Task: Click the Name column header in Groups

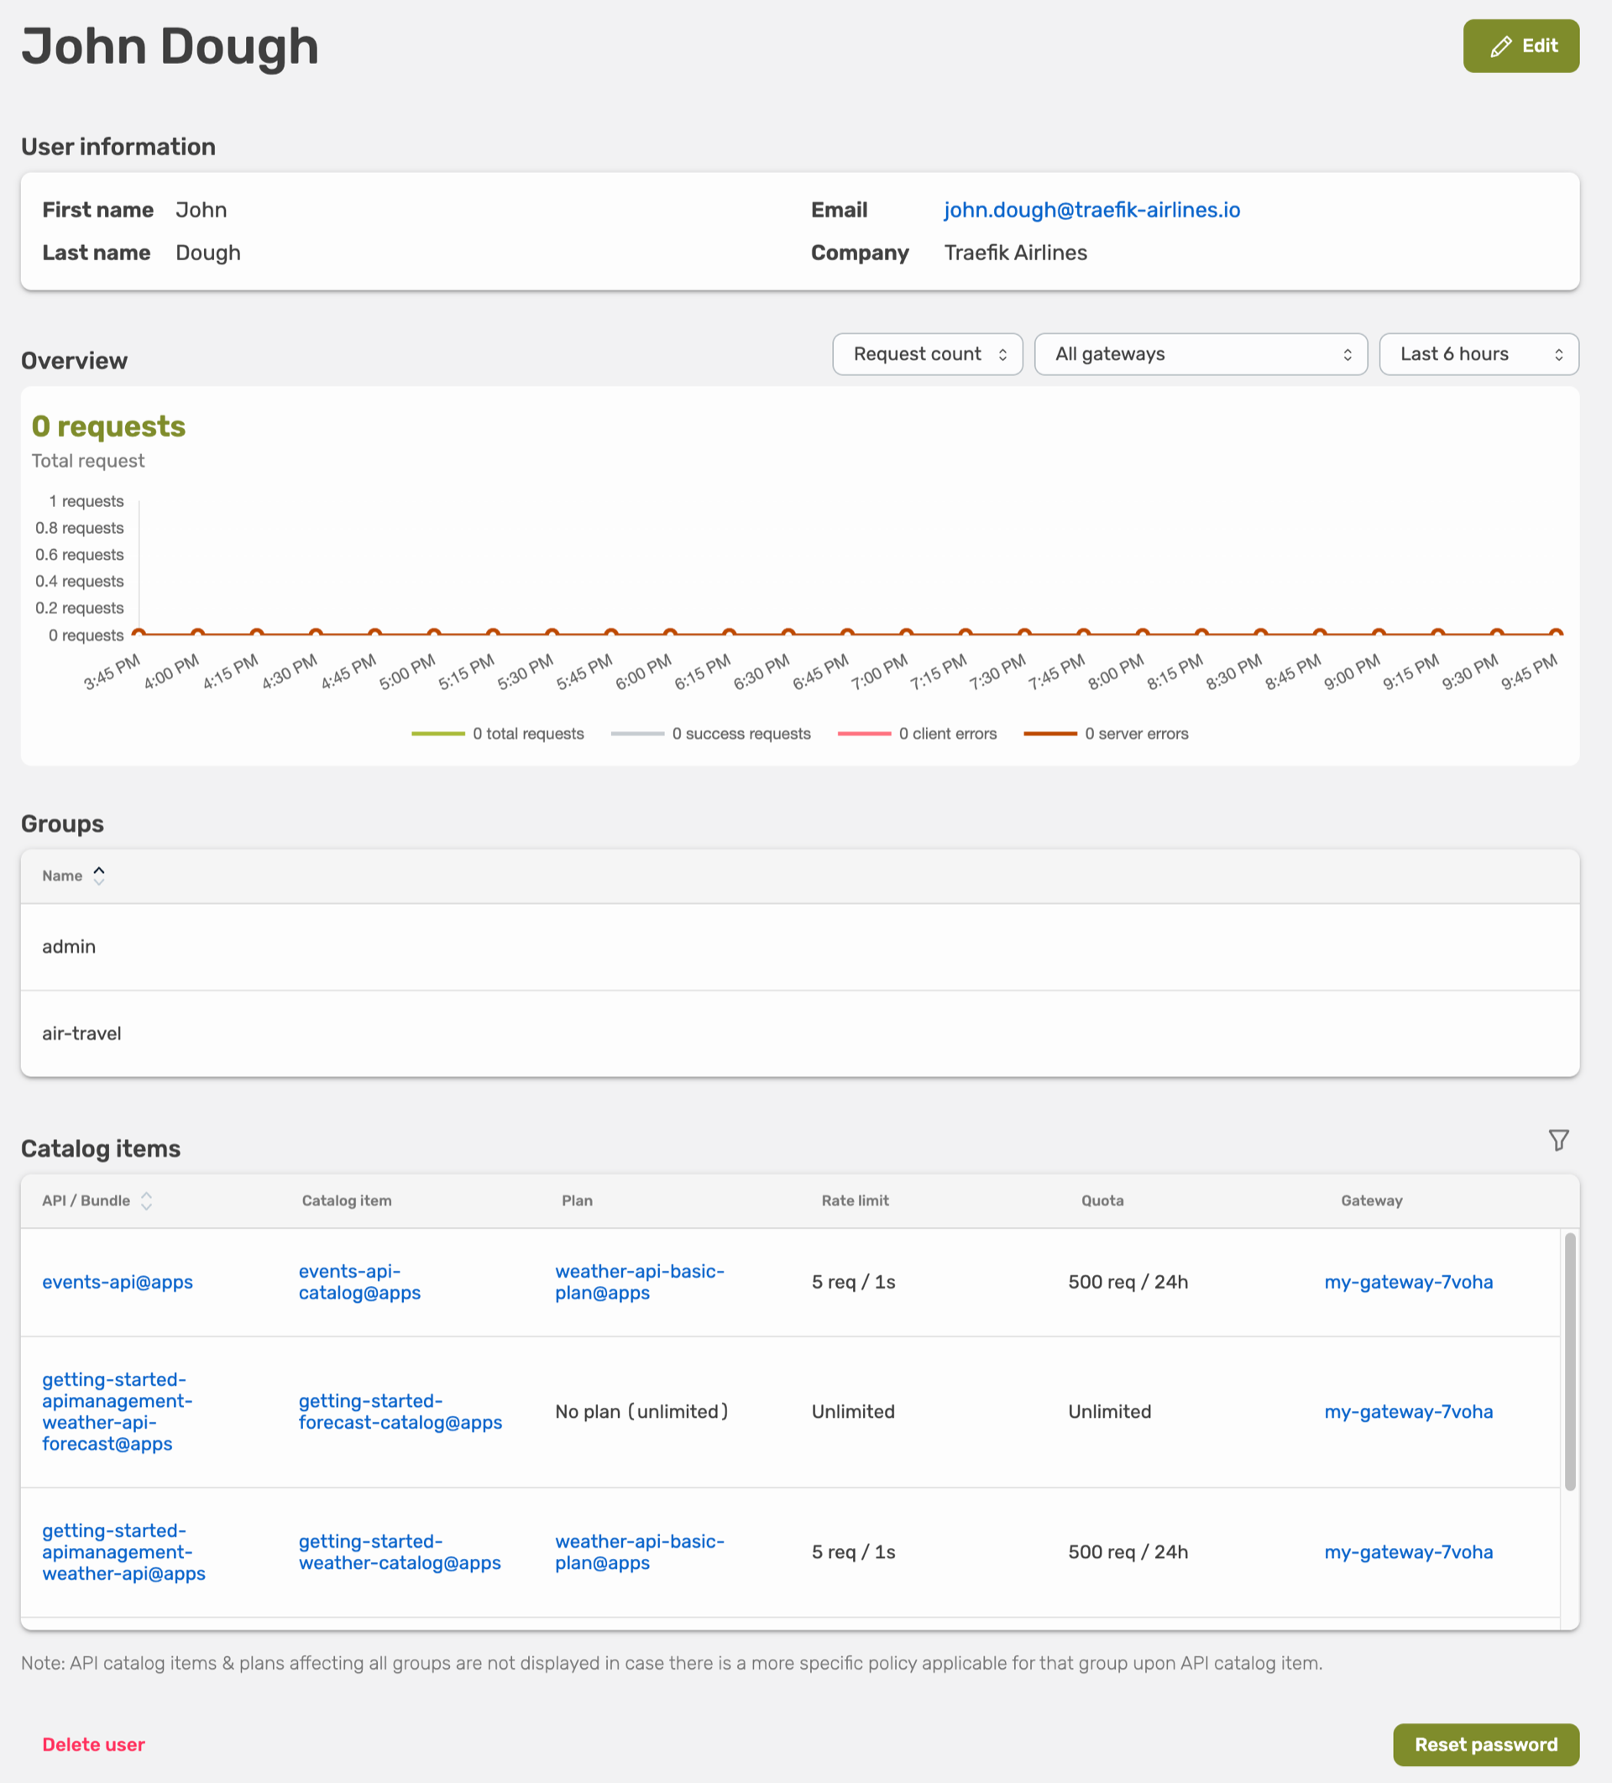Action: tap(62, 876)
